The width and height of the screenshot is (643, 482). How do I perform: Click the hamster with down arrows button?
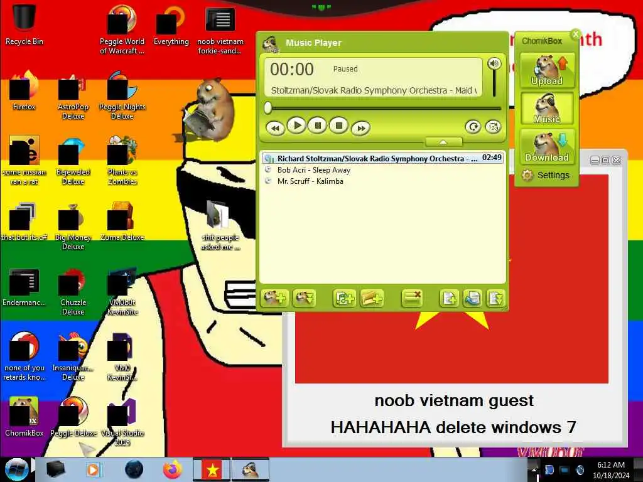point(305,298)
